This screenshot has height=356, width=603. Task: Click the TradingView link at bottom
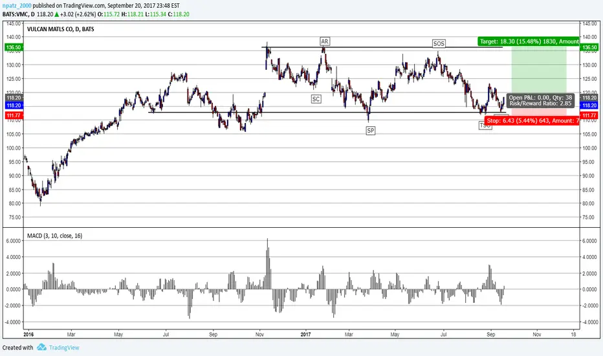click(64, 348)
